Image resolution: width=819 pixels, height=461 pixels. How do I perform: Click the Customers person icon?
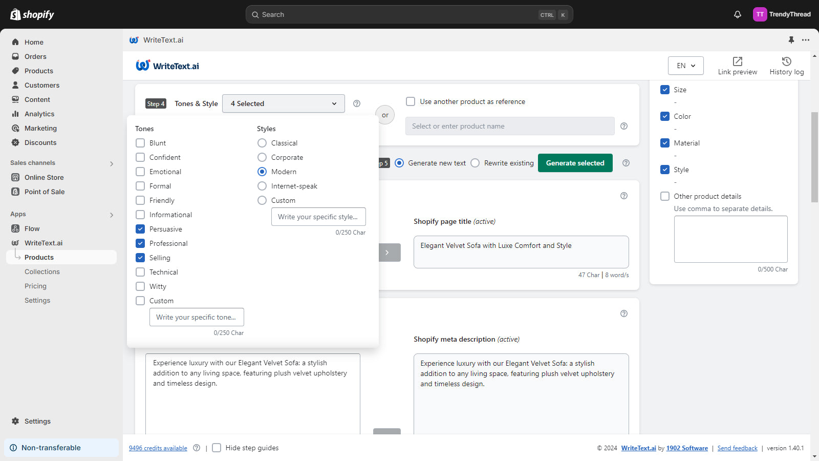point(15,85)
